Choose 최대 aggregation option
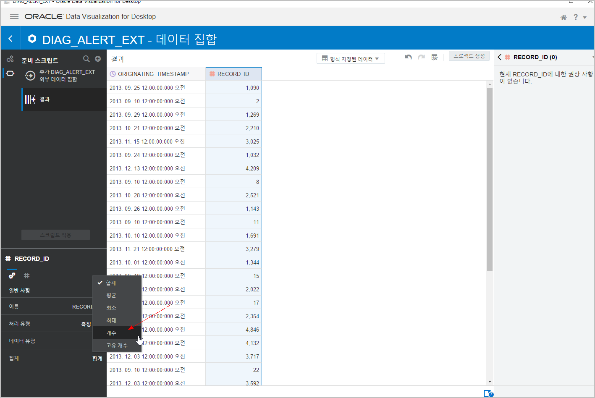Viewport: 595px width, 398px height. pos(117,320)
